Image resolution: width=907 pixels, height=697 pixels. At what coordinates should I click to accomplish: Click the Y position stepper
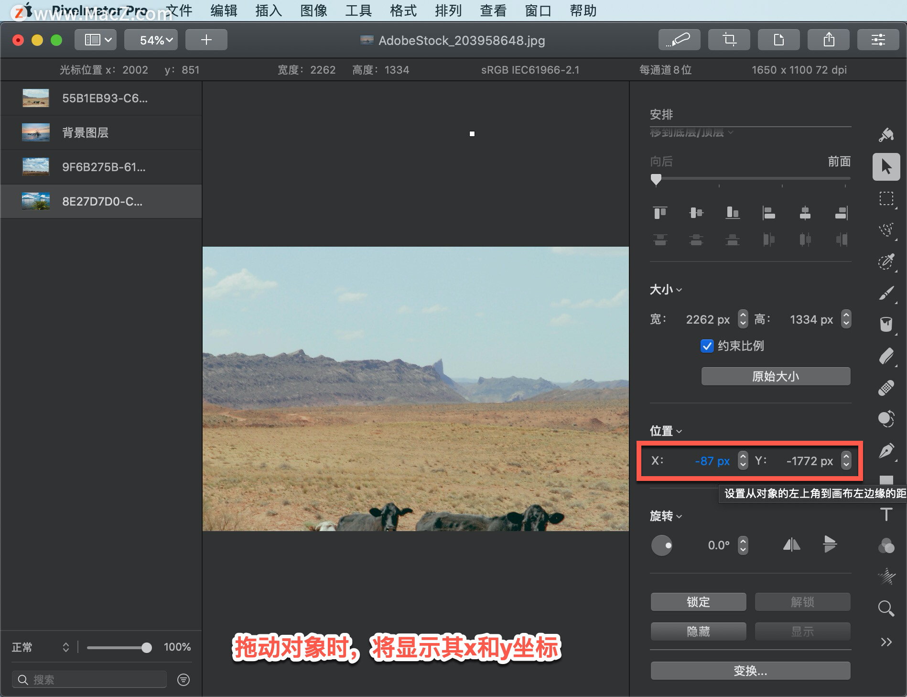tap(846, 460)
